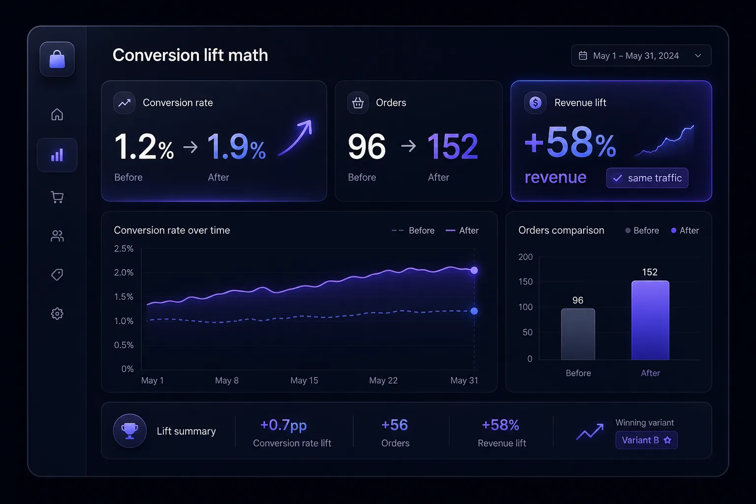This screenshot has height=504, width=756.
Task: Click the star icon on Variant B badge
Action: (667, 440)
